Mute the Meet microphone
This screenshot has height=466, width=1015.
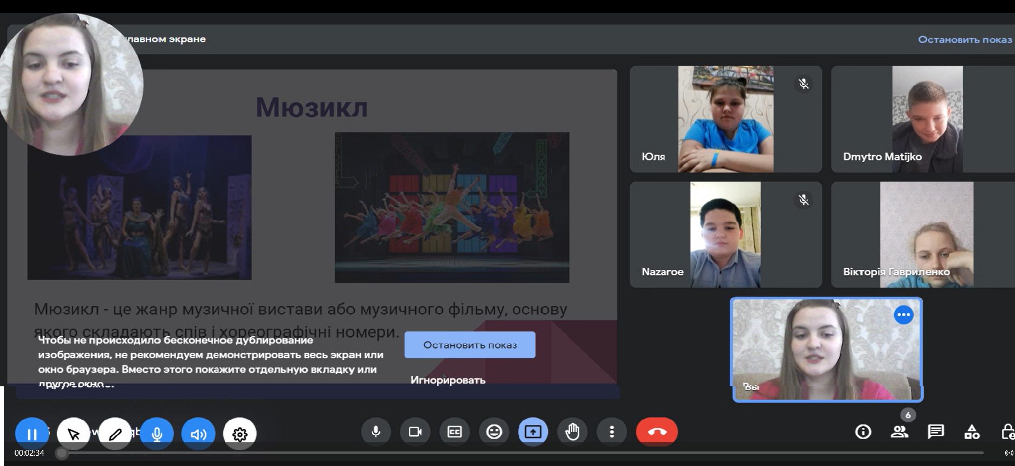(x=376, y=432)
